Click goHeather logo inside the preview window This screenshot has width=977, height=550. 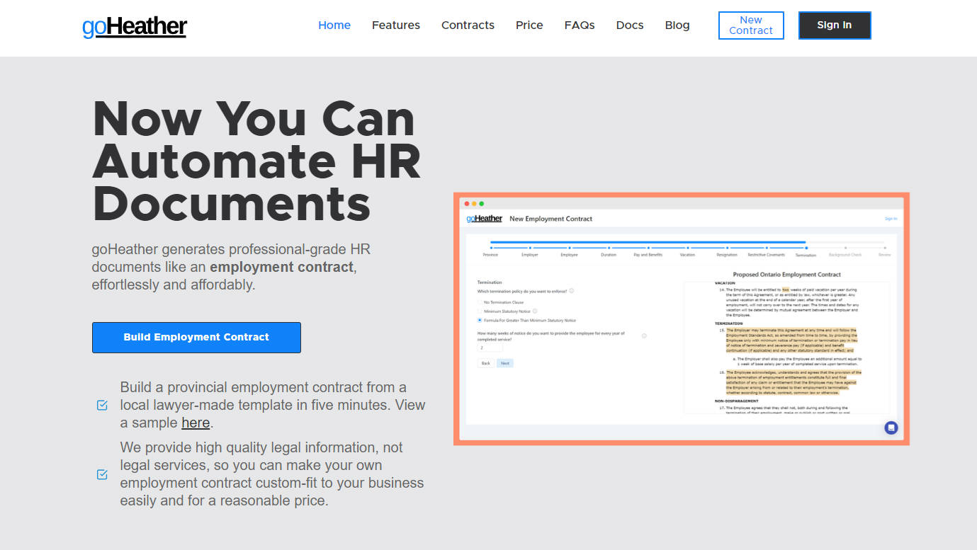[x=485, y=219]
